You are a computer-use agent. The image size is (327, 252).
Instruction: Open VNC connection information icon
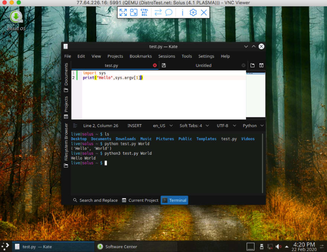(182, 13)
